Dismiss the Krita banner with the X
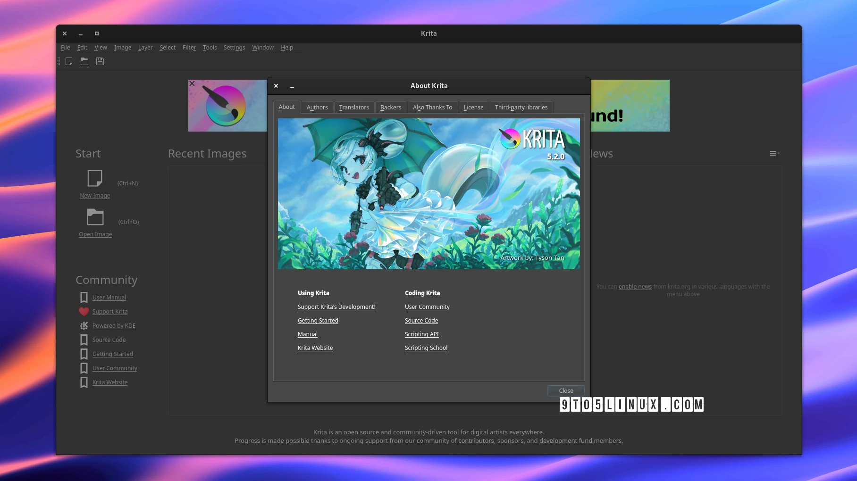Image resolution: width=857 pixels, height=481 pixels. pos(192,83)
